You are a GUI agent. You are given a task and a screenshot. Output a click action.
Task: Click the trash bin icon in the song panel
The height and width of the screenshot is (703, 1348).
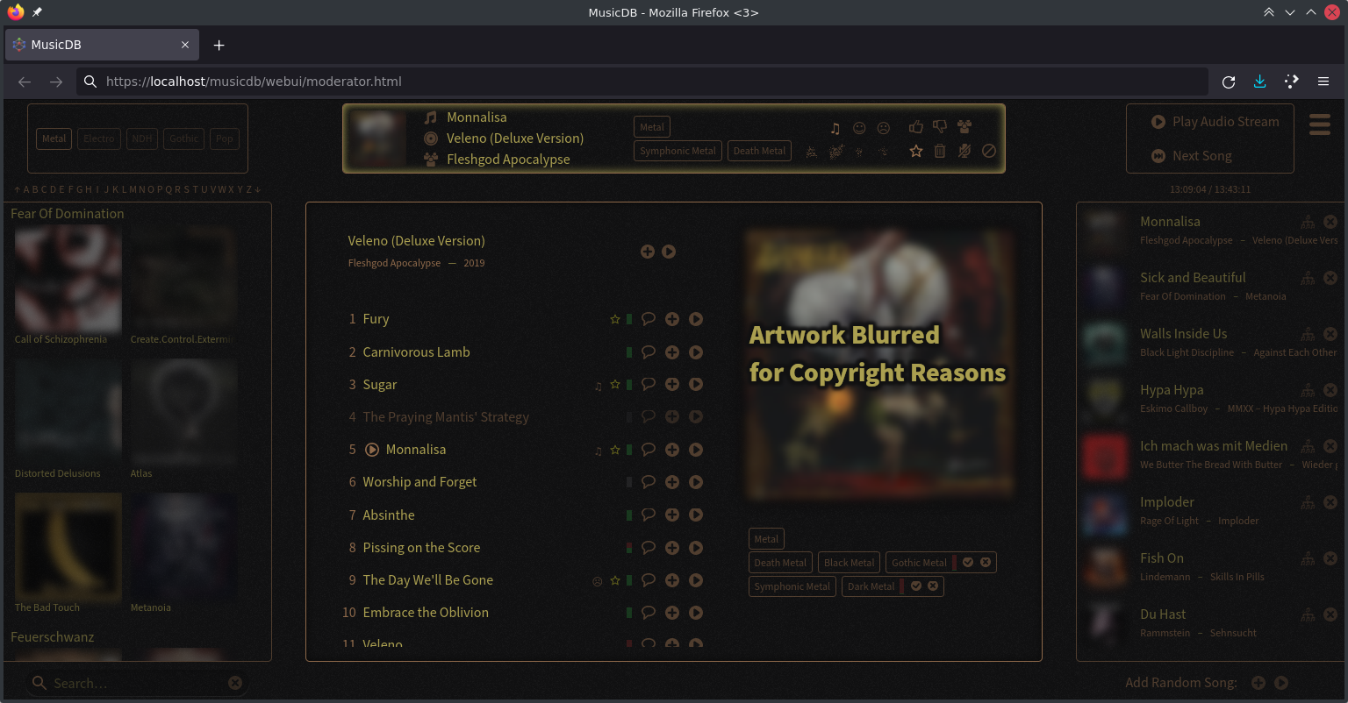(940, 152)
